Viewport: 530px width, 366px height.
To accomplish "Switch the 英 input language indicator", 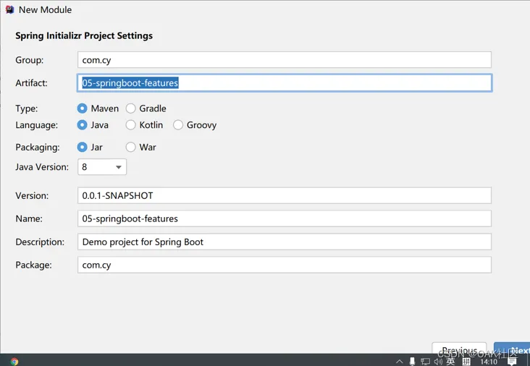I will coord(451,361).
